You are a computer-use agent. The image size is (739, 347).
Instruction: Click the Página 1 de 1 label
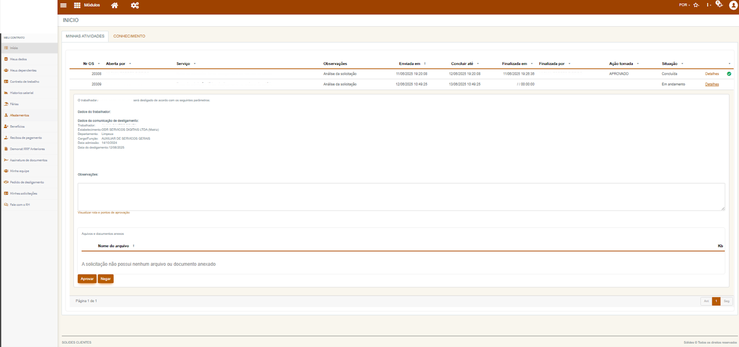click(x=86, y=301)
